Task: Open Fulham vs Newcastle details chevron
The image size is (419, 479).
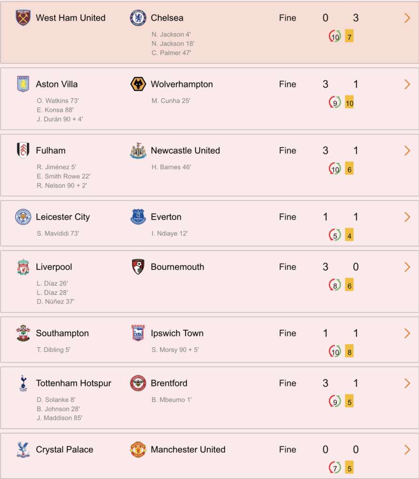Action: coord(407,150)
